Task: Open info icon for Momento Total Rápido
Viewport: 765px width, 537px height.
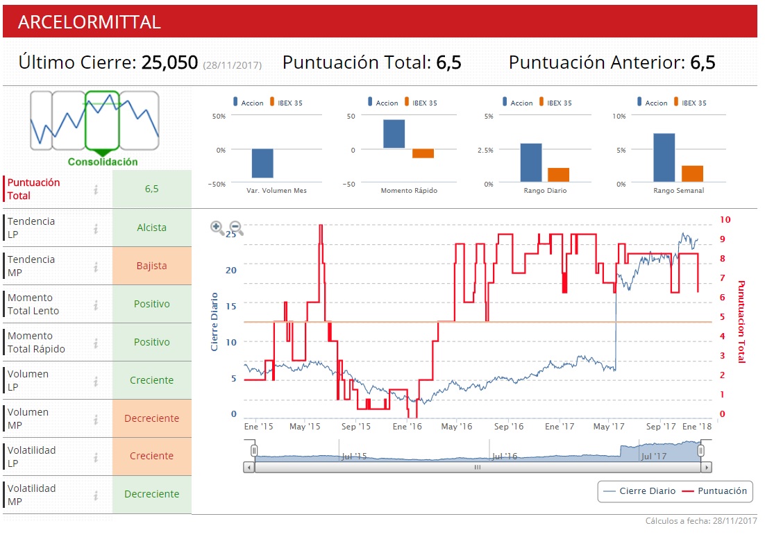Action: click(96, 343)
